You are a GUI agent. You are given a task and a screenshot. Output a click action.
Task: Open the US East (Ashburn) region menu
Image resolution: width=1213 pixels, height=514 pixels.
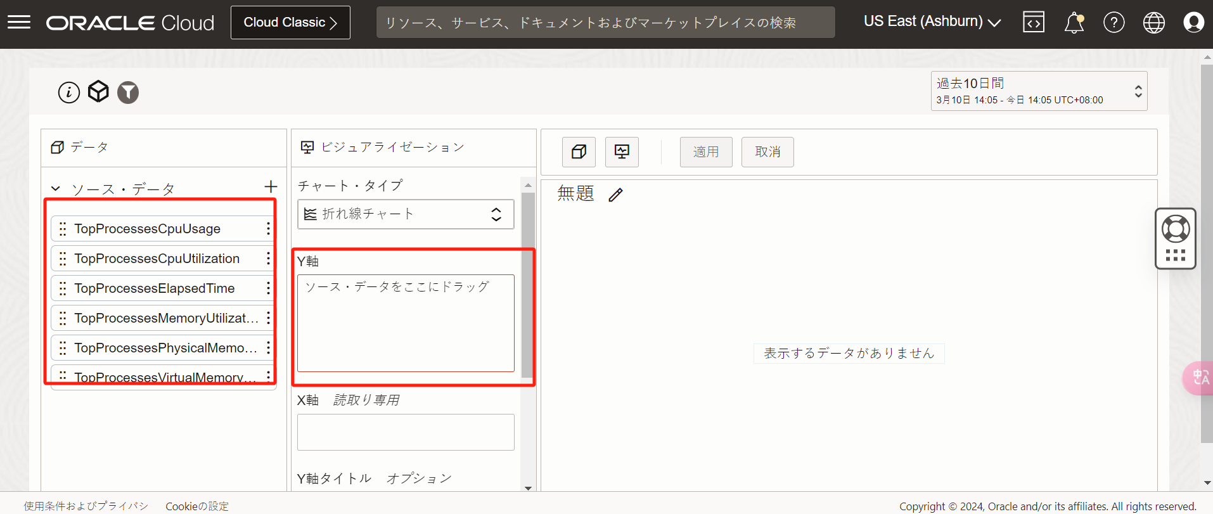(x=932, y=22)
